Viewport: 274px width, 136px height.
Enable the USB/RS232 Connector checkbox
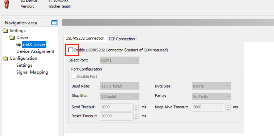(71, 50)
